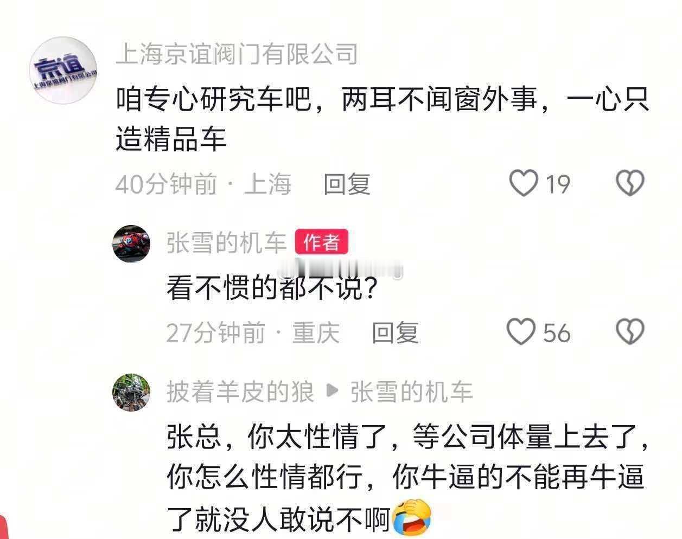Select reply text 看不惯的都不说?
This screenshot has width=682, height=539.
click(x=272, y=288)
